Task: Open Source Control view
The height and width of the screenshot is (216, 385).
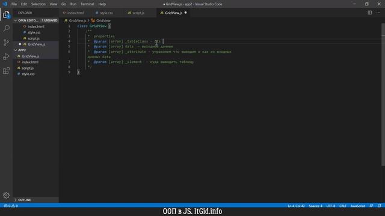Action: (7, 43)
